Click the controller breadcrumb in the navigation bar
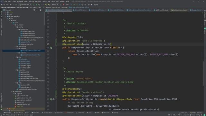This screenshot has height=116, width=206. pos(56,7)
